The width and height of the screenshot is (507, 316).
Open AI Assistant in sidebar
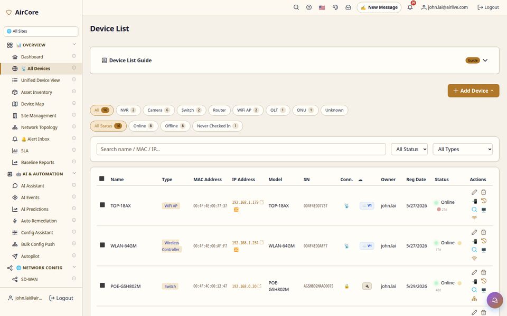coord(33,186)
